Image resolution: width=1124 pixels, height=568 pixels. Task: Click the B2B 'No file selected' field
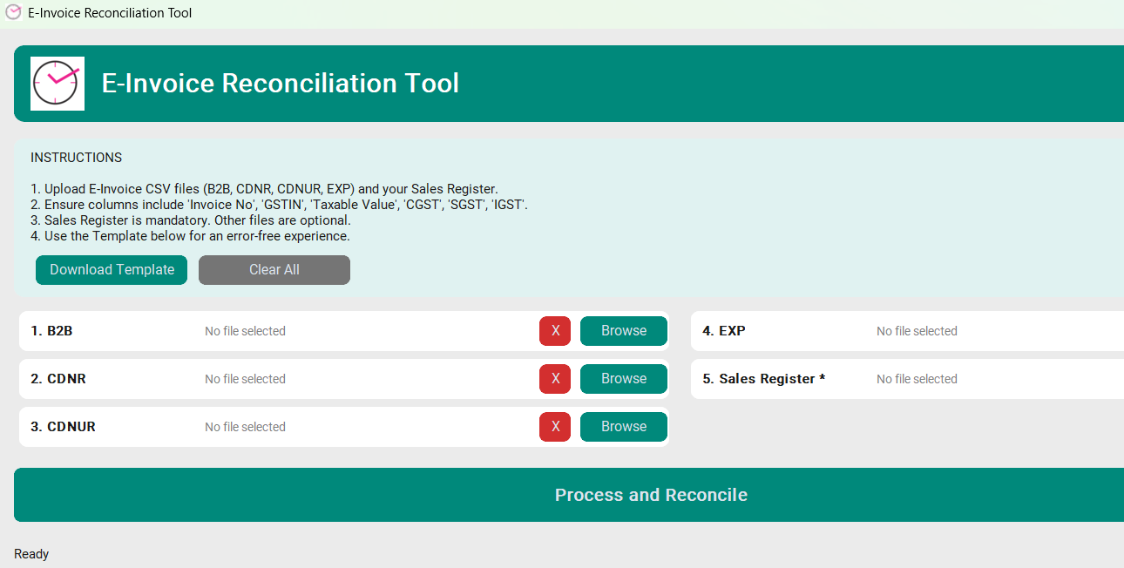click(245, 331)
